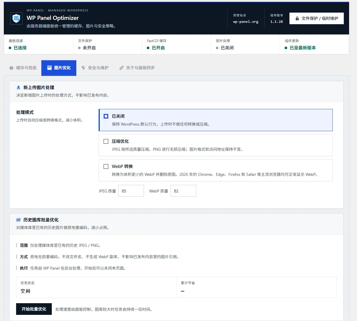
Task: Click the 开始批量优化 button
Action: point(34,309)
